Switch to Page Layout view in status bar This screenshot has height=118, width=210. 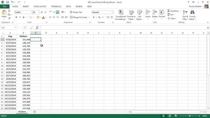pos(170,116)
